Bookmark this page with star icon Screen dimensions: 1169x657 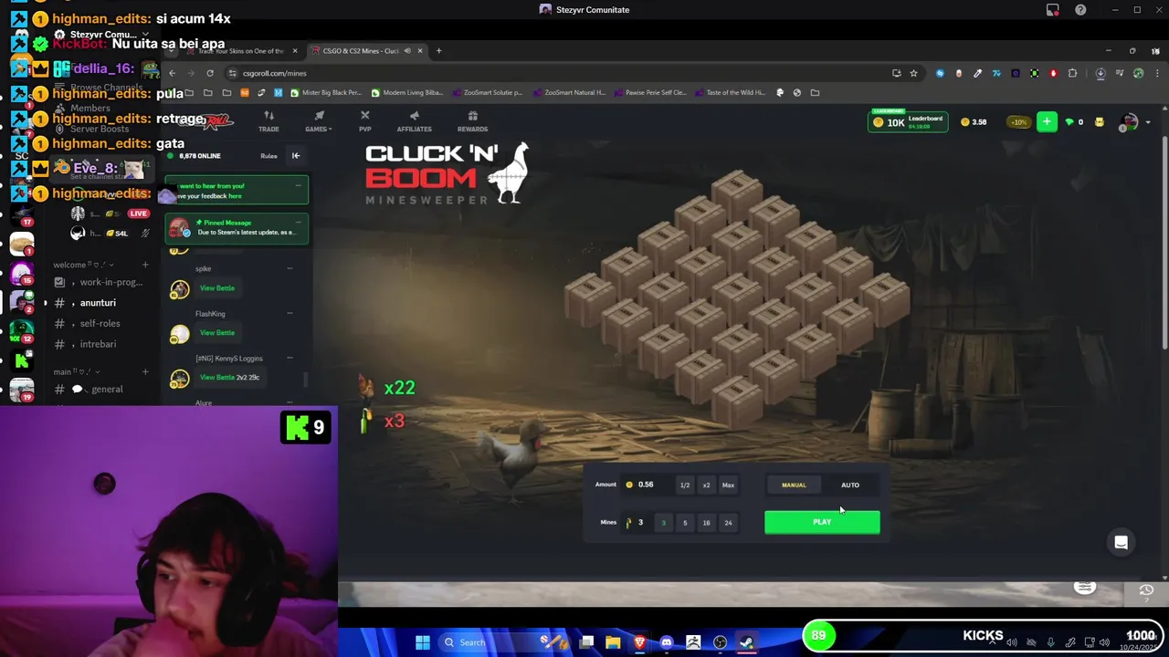913,73
